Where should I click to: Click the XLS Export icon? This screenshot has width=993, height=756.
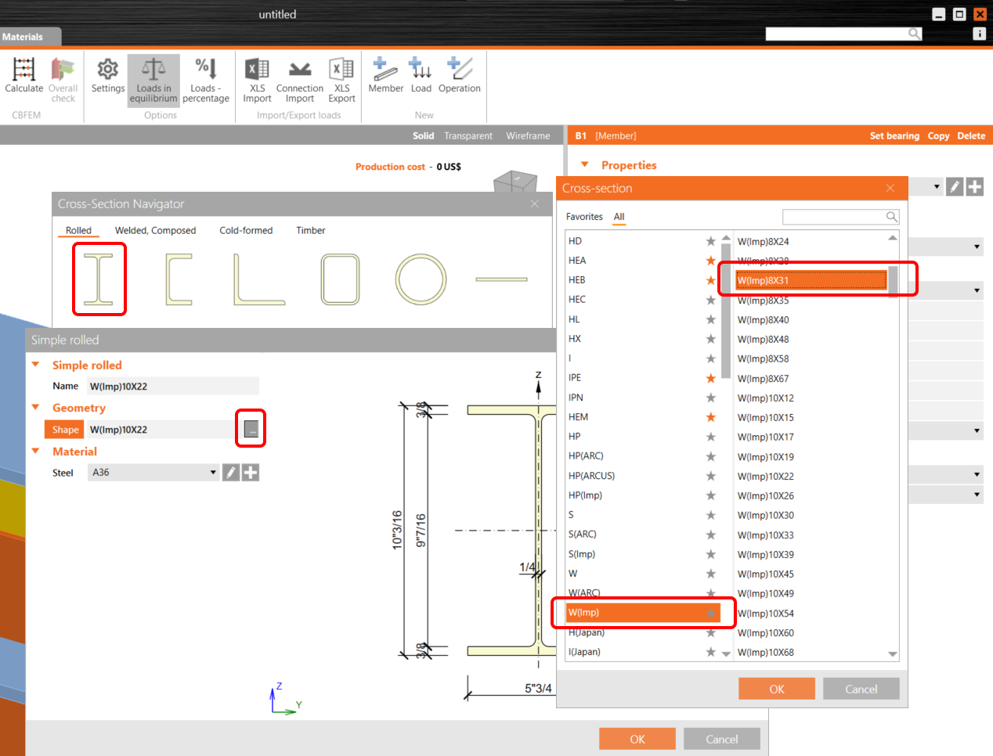[x=341, y=74]
